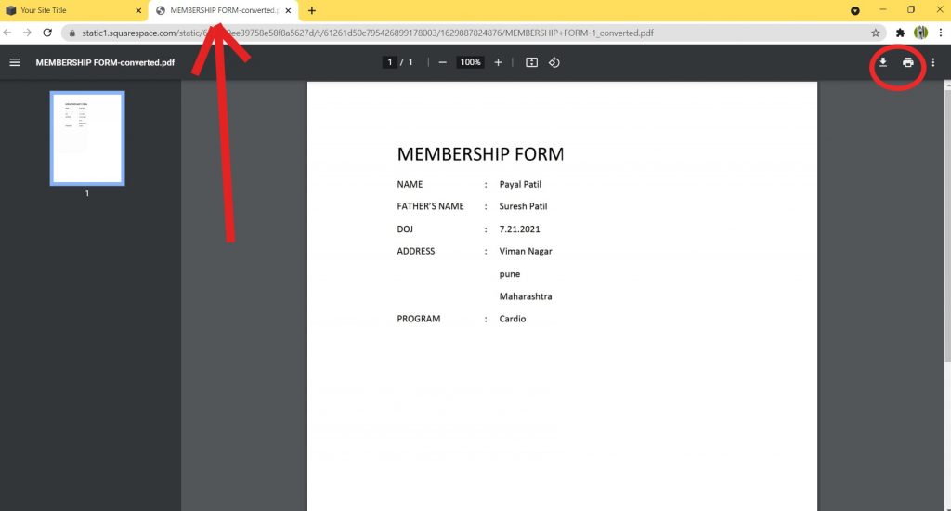Click the 'PROGRAM' label

[419, 320]
